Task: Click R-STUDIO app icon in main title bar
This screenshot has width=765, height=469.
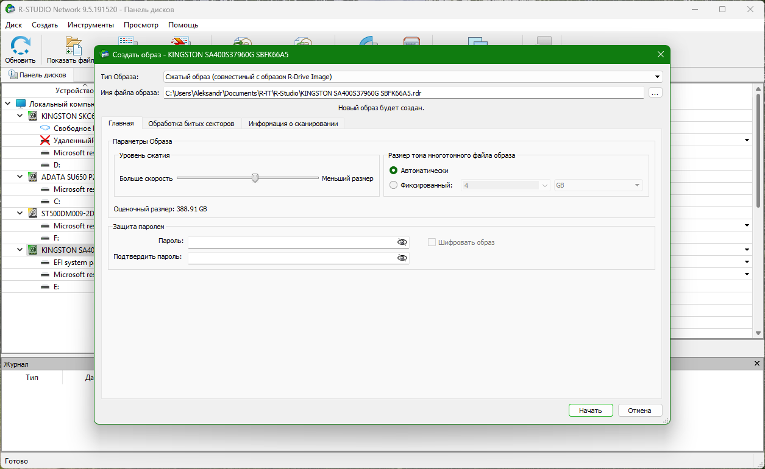Action: [x=10, y=9]
